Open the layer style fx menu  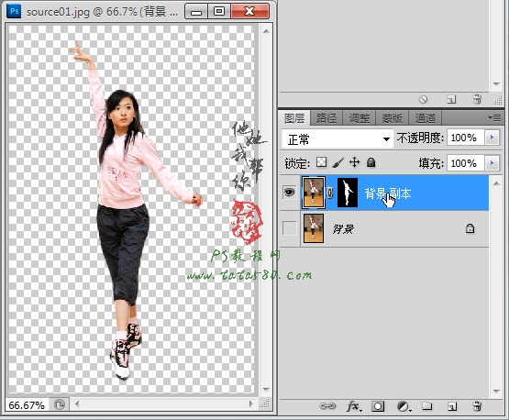tap(354, 405)
